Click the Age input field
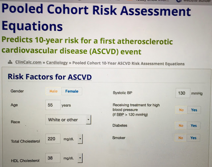 coord(53,105)
